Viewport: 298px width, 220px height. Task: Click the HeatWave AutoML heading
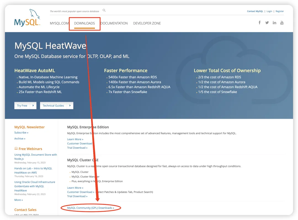click(x=34, y=71)
